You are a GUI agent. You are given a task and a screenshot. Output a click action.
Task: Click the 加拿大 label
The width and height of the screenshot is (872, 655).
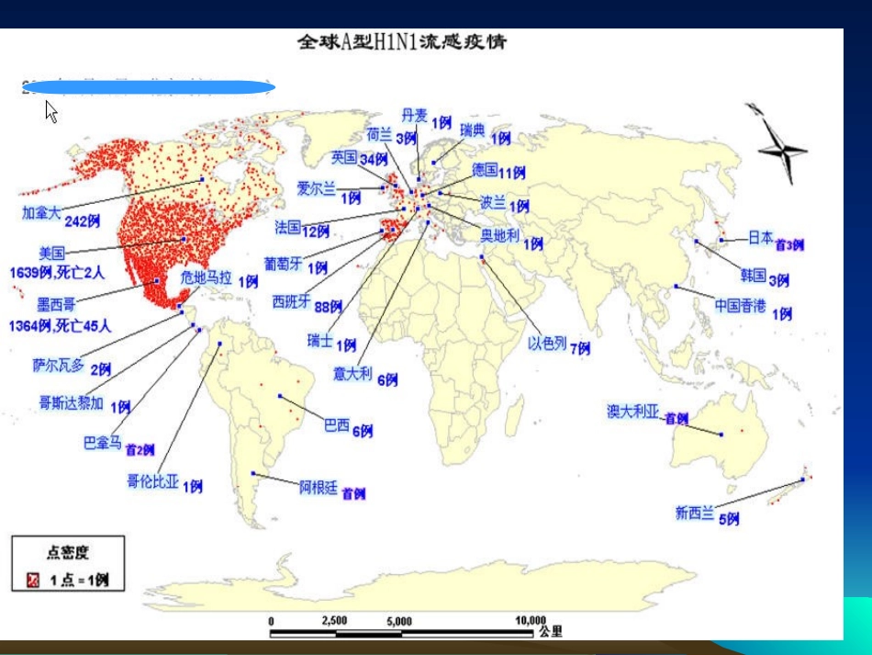click(x=40, y=212)
